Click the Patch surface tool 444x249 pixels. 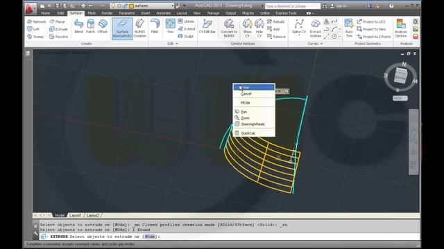tap(91, 26)
